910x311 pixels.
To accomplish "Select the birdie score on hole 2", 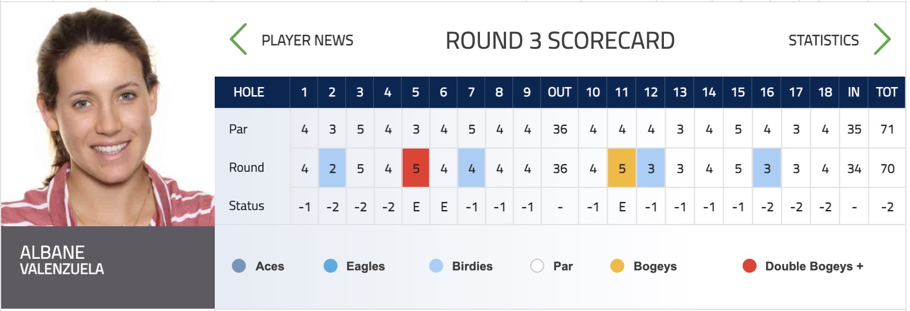I will tap(332, 168).
